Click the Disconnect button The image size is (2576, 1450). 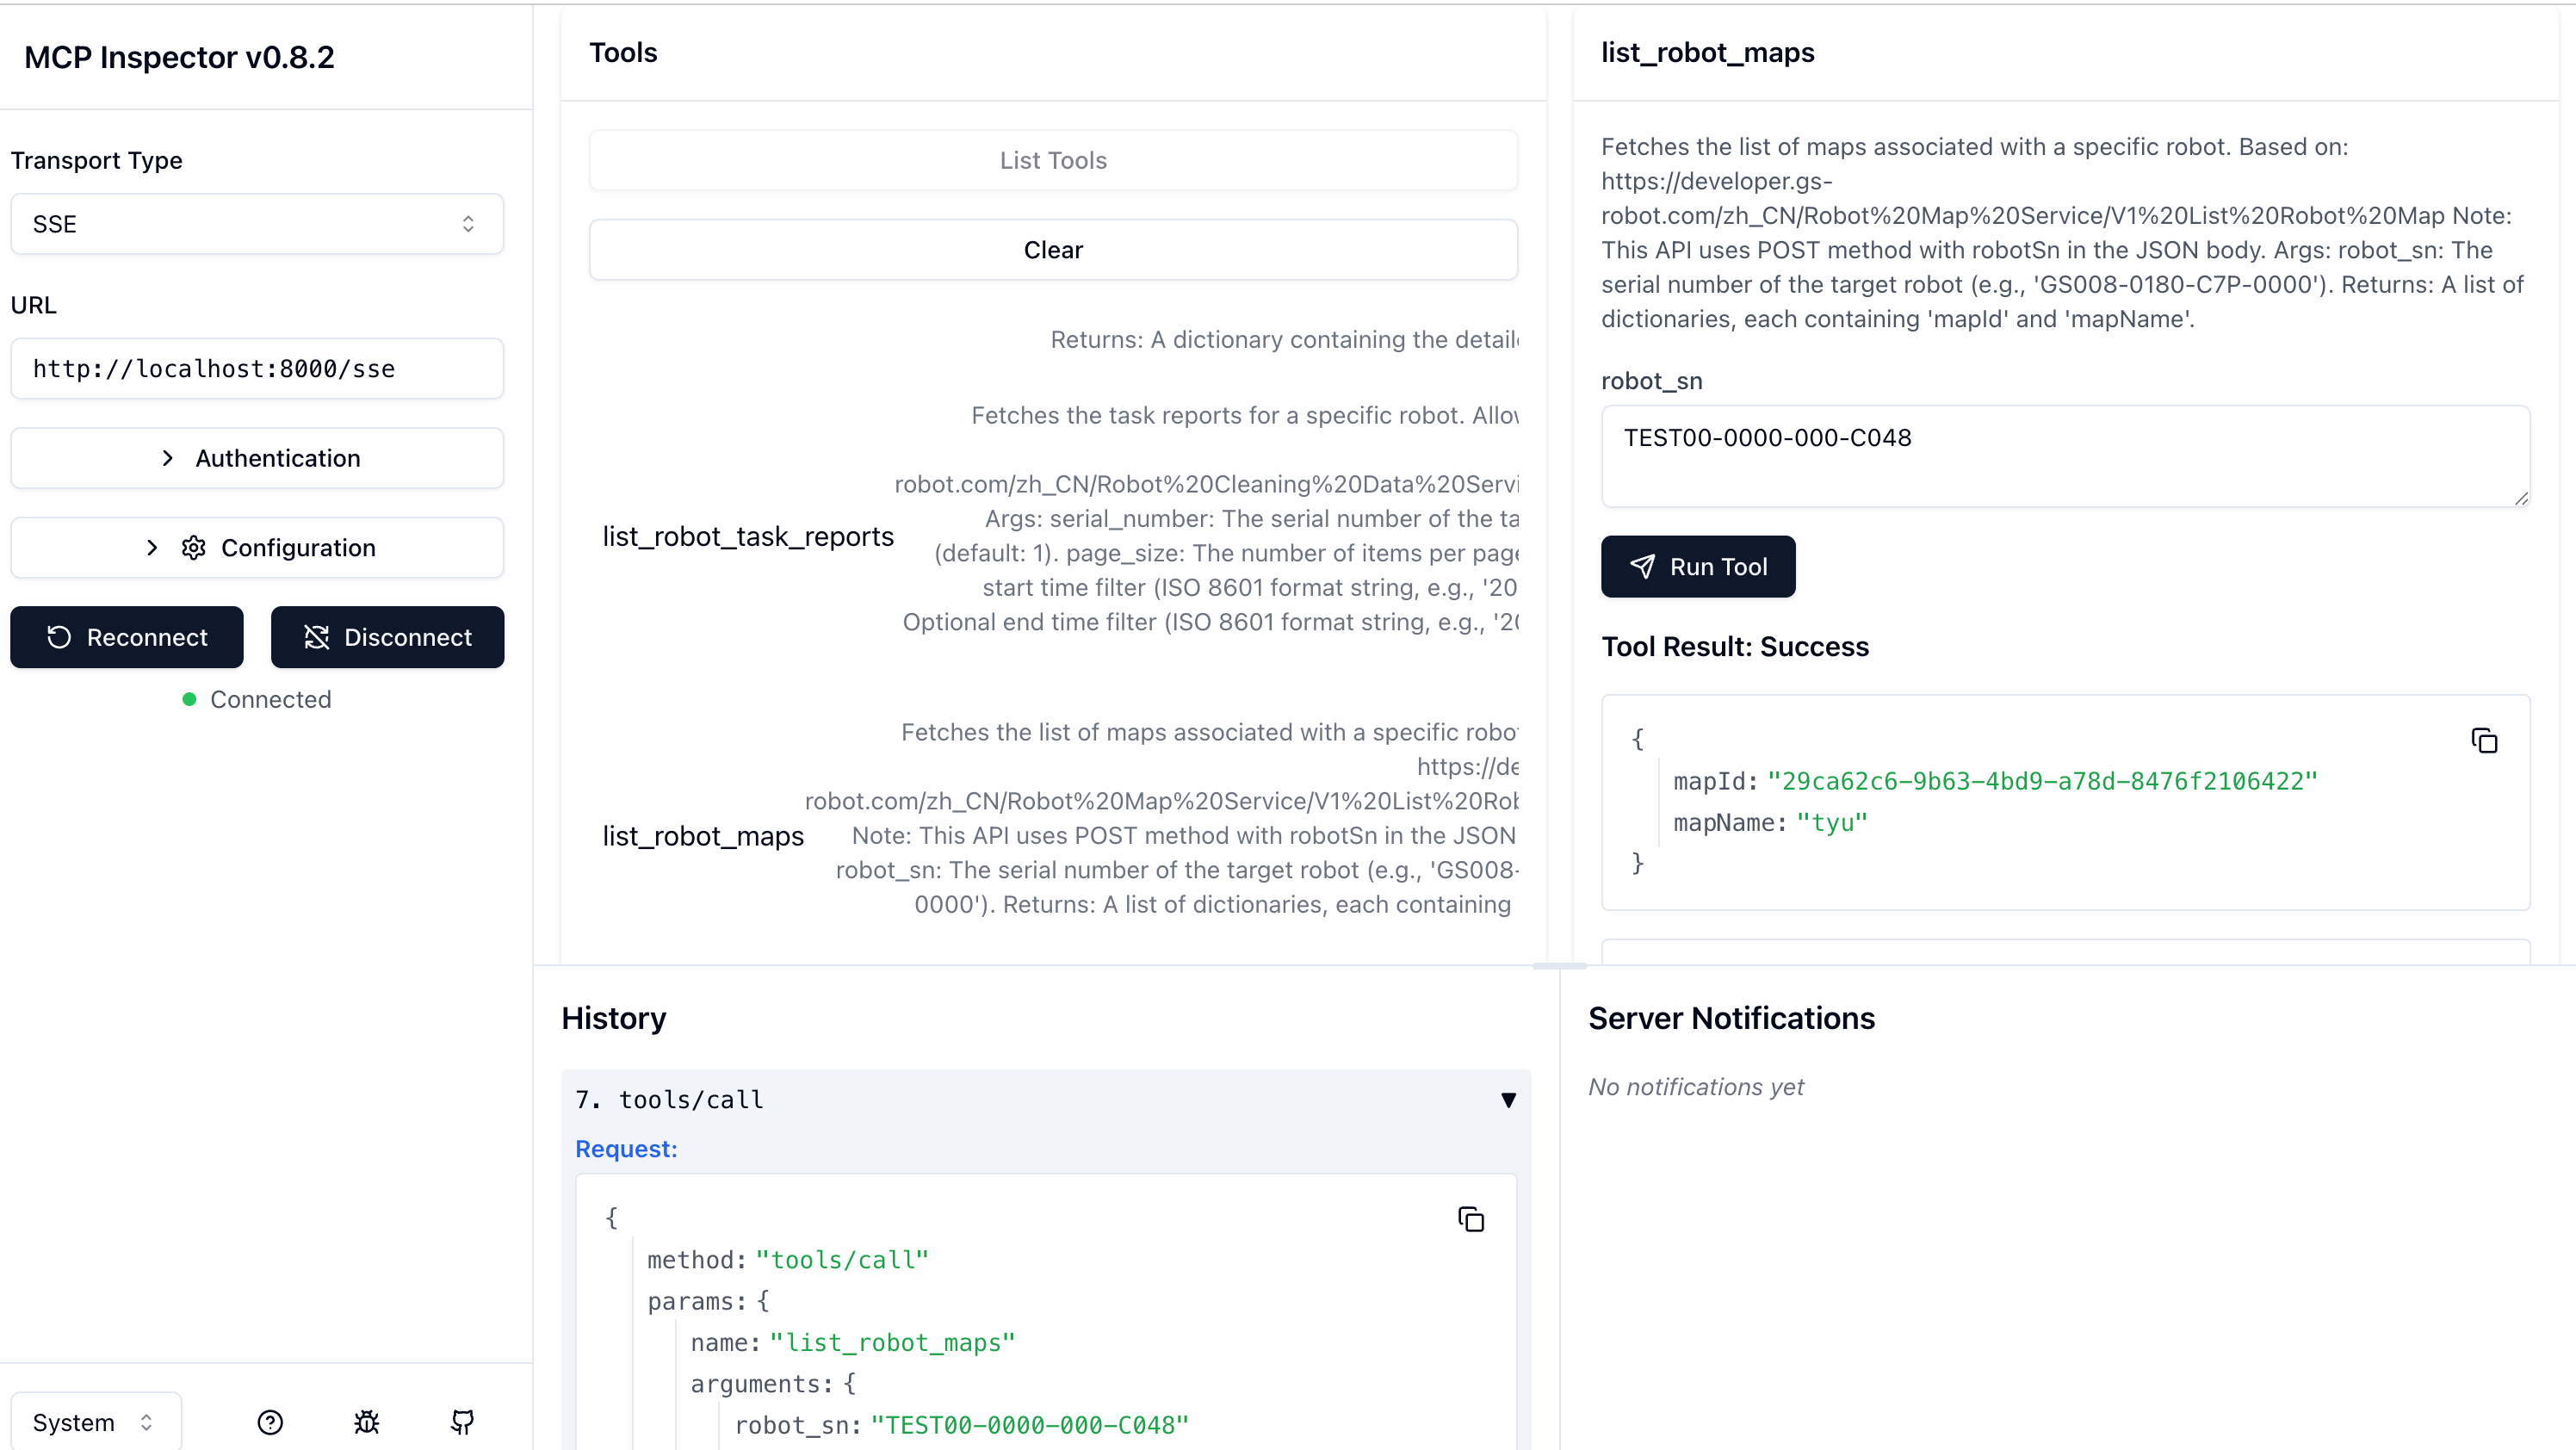coord(388,637)
